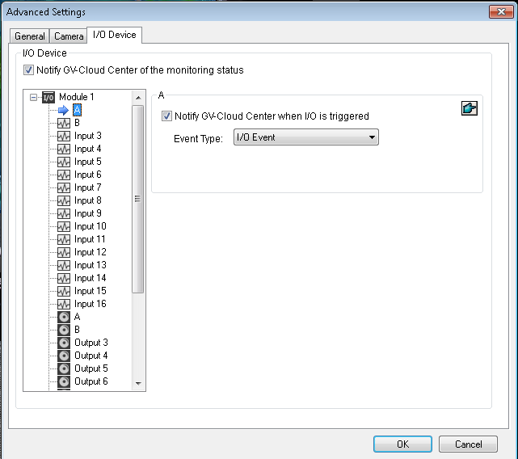Screen dimensions: 518x459
Task: Click the waveform icon beside Input 16
Action: [65, 304]
